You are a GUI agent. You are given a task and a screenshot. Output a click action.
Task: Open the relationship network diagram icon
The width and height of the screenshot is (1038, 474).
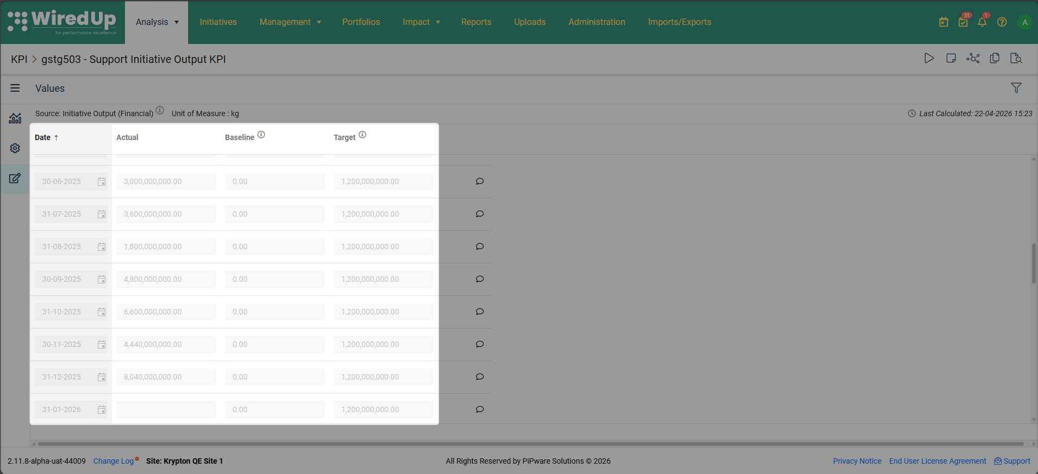[x=973, y=58]
